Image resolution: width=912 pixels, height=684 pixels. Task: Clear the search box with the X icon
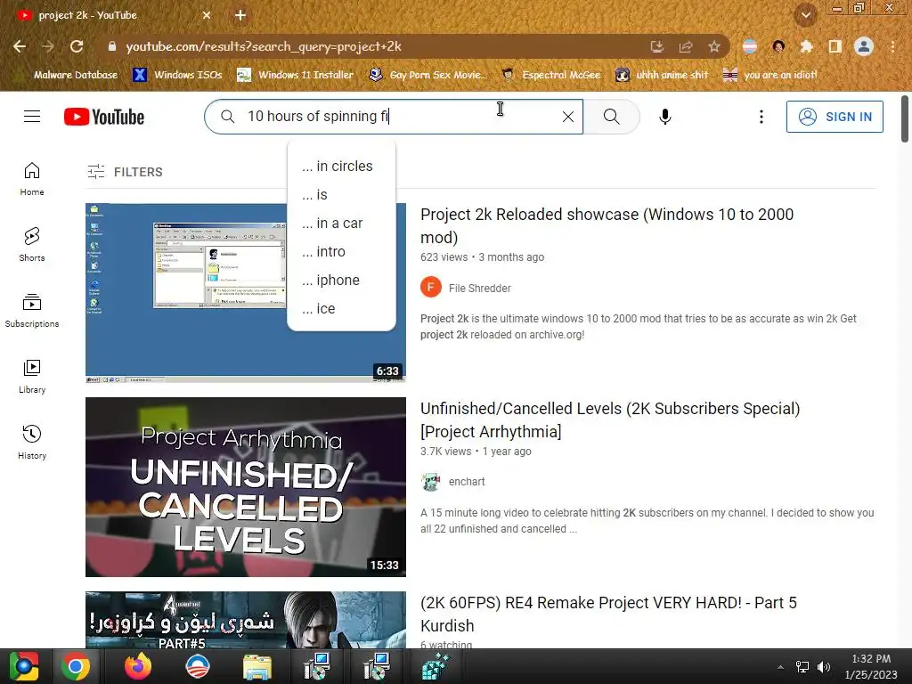point(568,117)
